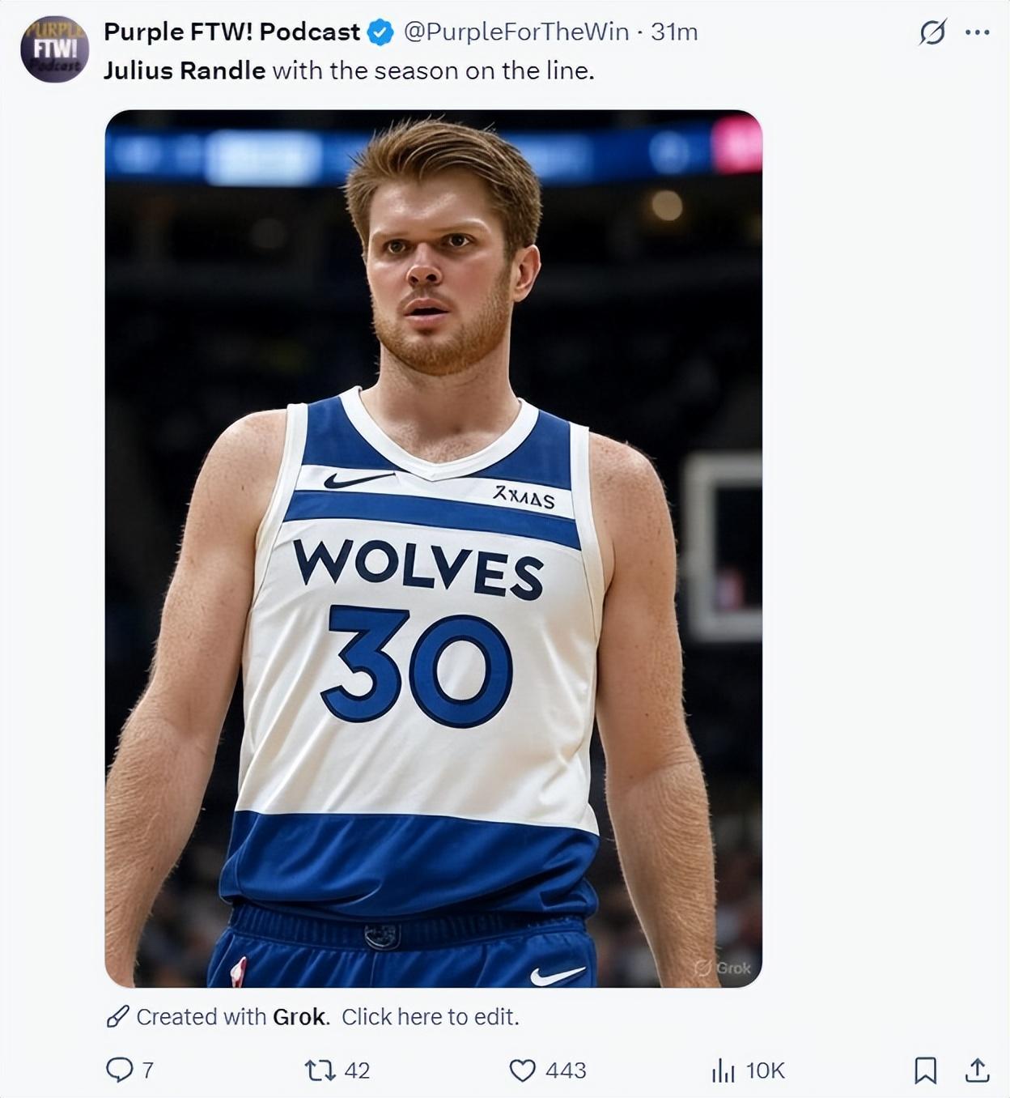The image size is (1010, 1098).
Task: Click the bold Grok link below image
Action: click(x=300, y=1016)
